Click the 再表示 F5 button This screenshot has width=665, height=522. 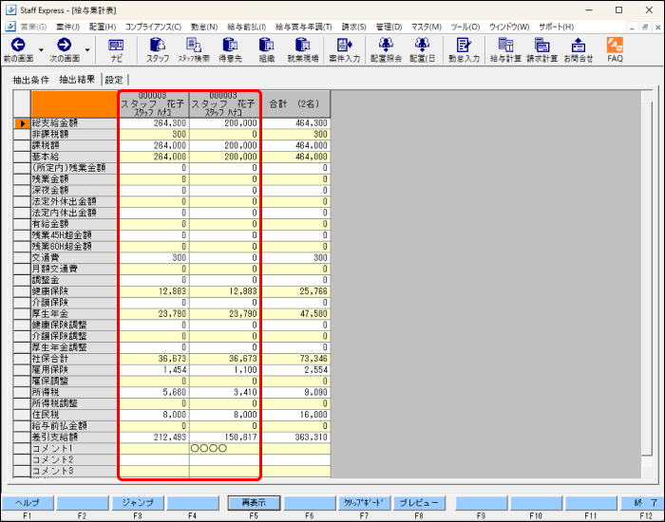(254, 502)
